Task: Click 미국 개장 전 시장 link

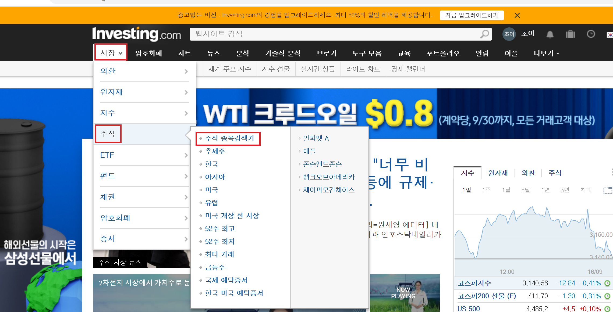Action: [232, 216]
